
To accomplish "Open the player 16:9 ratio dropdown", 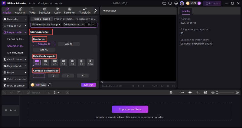I will pyautogui.click(x=155, y=86).
